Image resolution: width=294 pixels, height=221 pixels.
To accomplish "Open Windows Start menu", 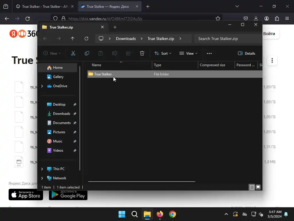I will pyautogui.click(x=122, y=214).
